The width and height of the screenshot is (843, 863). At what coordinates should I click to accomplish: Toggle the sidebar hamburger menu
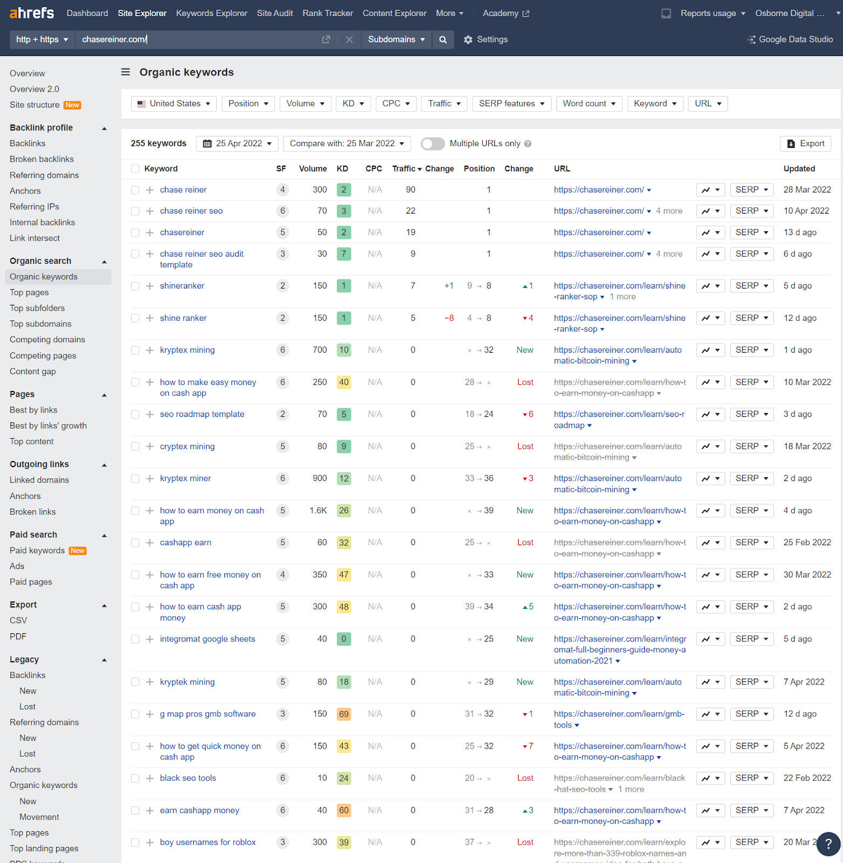[x=126, y=72]
